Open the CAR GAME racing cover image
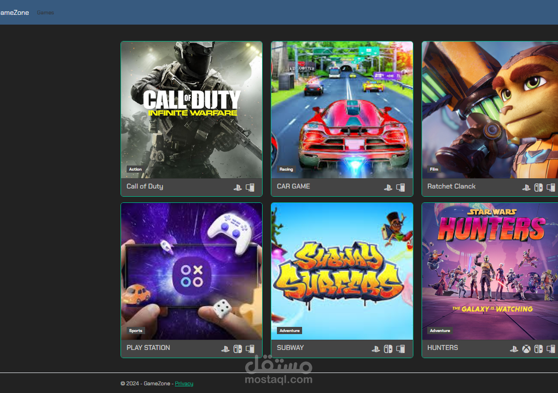This screenshot has width=558, height=393. point(342,110)
